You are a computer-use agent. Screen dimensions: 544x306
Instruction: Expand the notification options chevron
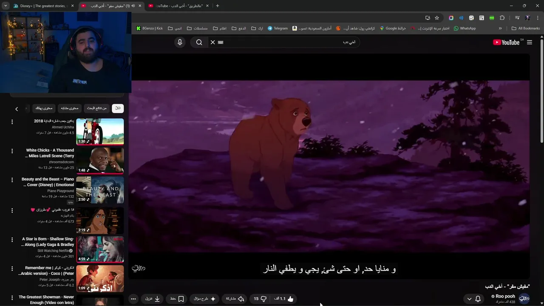(469, 299)
